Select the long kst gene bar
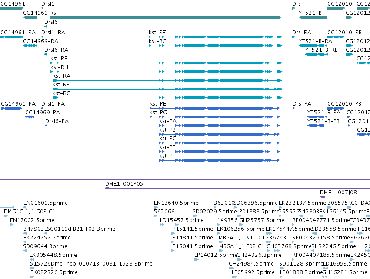 click(166, 17)
